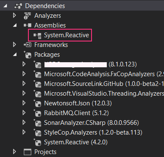Click the Newtonsoft.Json package icon
The image size is (164, 157).
click(37, 103)
